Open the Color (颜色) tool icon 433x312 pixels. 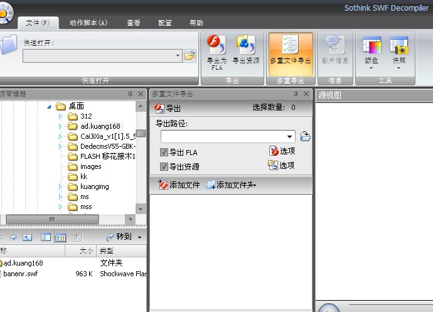pos(372,45)
